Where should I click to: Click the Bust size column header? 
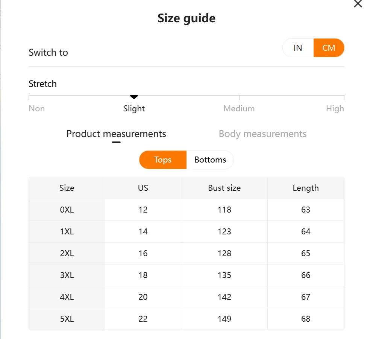224,188
